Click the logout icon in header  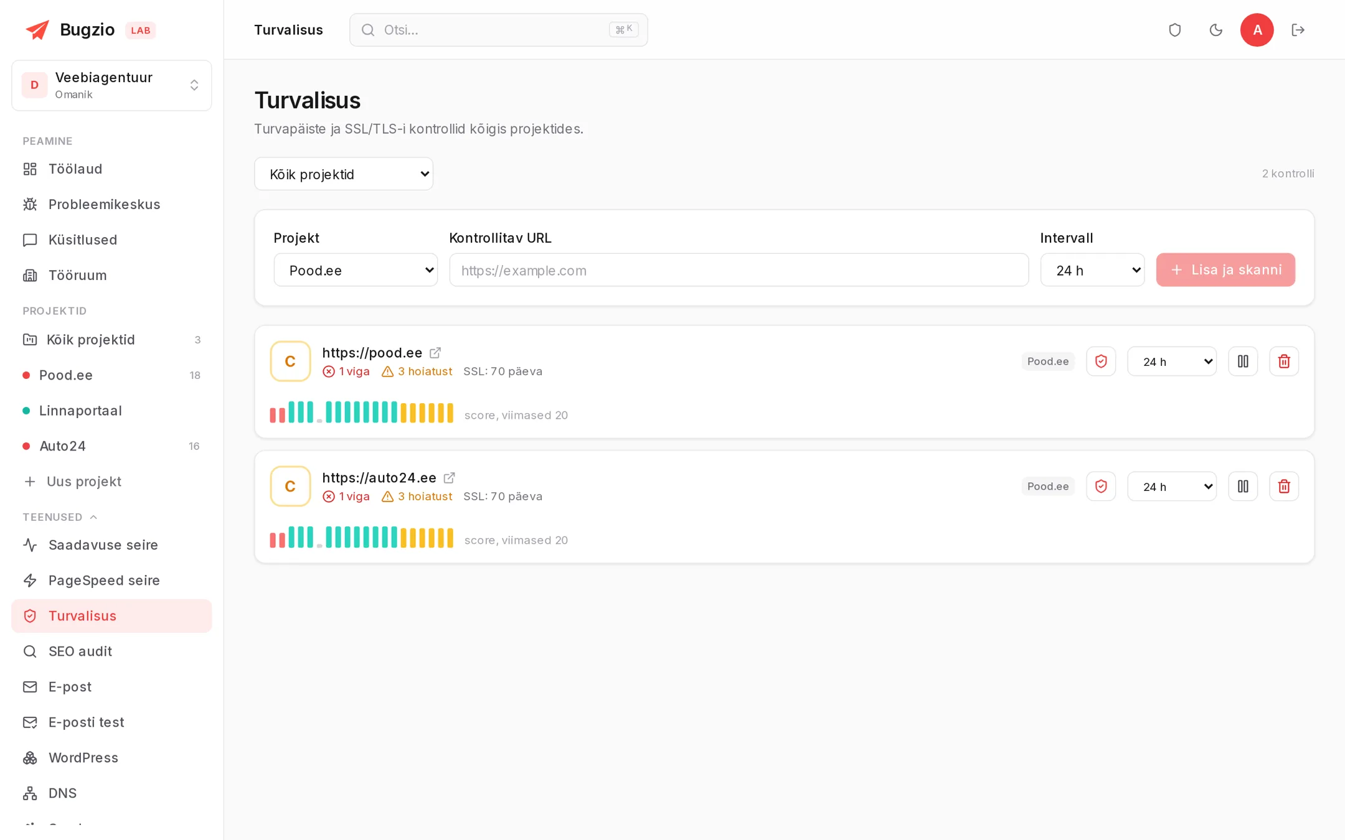tap(1298, 30)
